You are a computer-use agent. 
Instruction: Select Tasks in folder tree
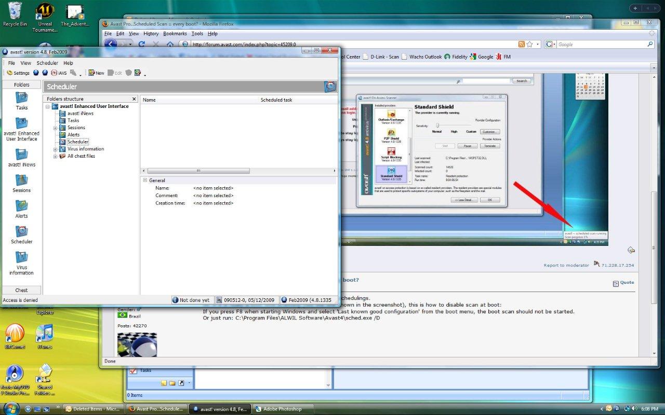73,120
